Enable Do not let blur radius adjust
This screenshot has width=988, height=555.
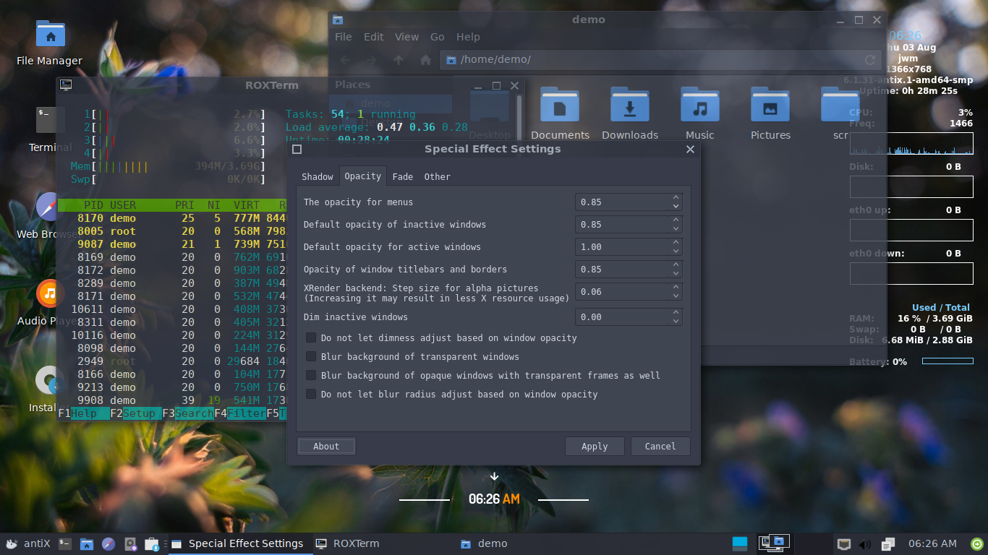coord(311,395)
